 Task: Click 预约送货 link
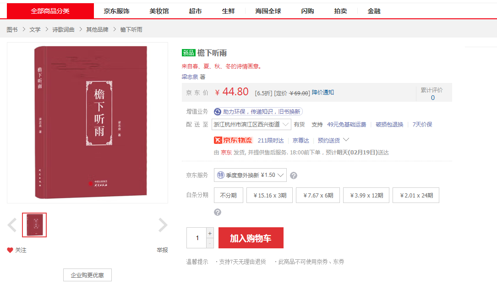(x=329, y=140)
